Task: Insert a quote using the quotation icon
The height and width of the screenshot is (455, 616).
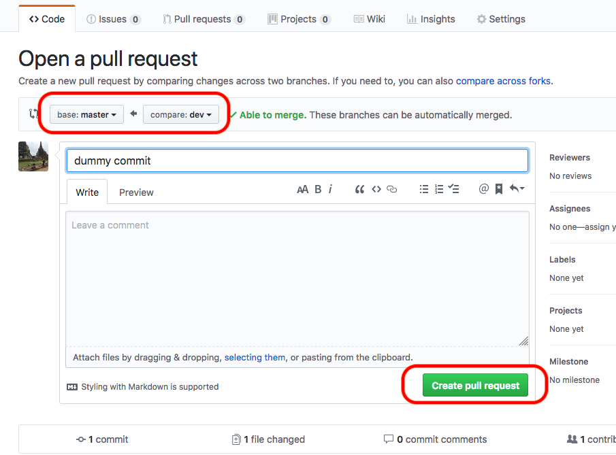Action: [359, 190]
